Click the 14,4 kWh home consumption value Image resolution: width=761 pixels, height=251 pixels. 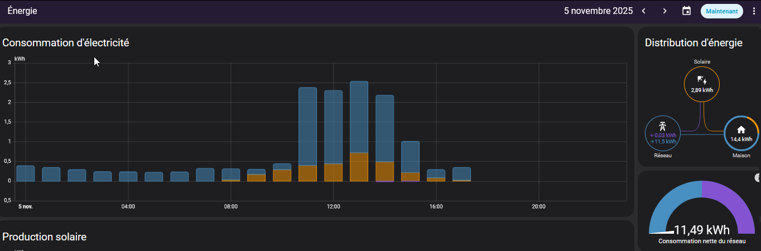pos(741,139)
